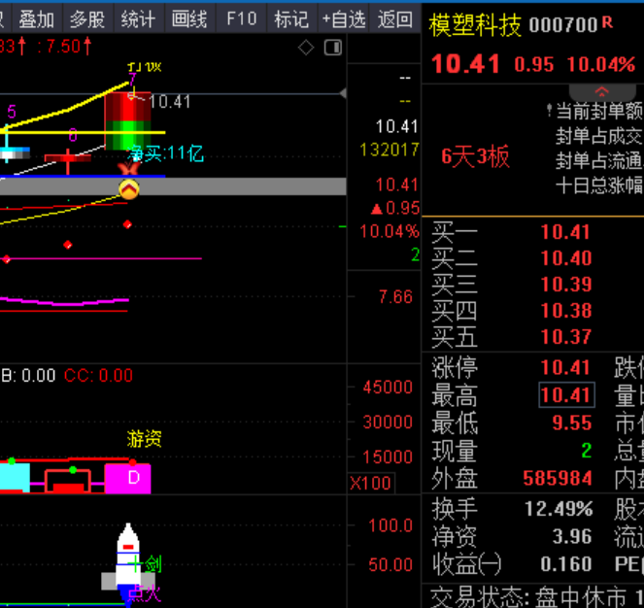
Task: Click the 换手 value 12.49%
Action: [x=559, y=509]
